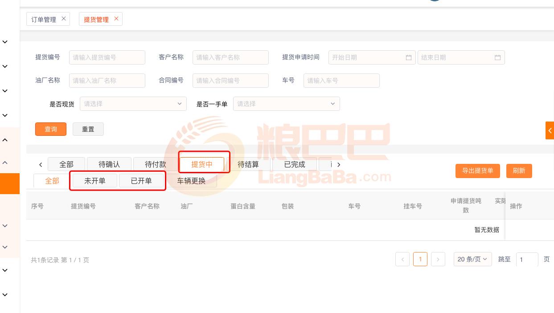Screen dimensions: 554x313
Task: Select the 未开单 sub-tab
Action: click(x=95, y=181)
